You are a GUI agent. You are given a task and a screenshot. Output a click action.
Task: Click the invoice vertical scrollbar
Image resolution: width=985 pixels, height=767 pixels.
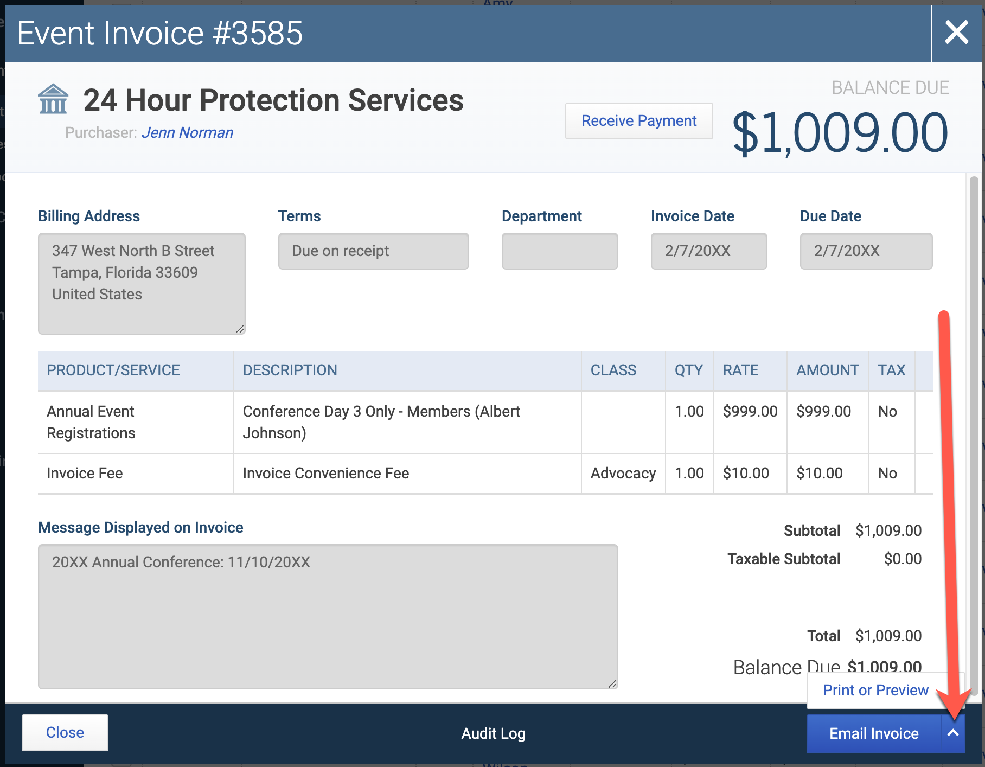(974, 434)
